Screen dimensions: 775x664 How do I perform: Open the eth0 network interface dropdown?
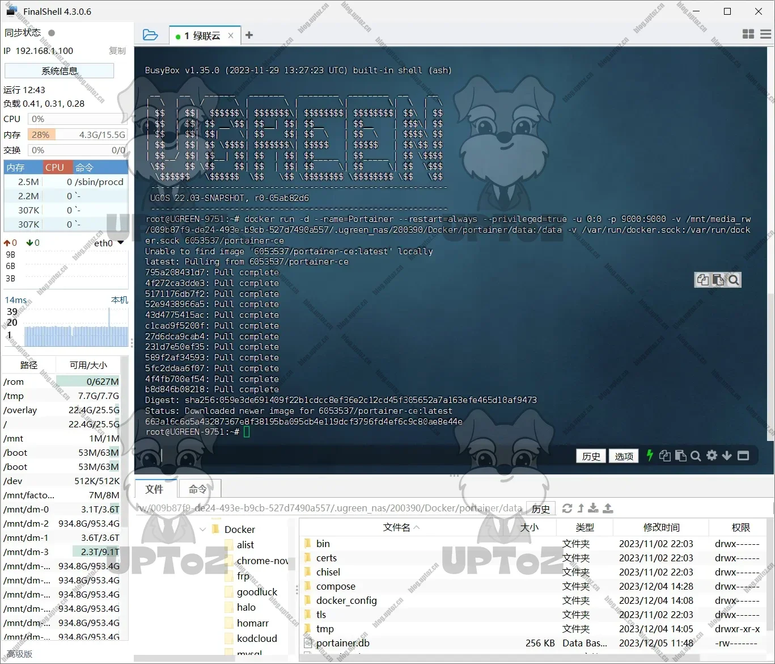click(109, 243)
